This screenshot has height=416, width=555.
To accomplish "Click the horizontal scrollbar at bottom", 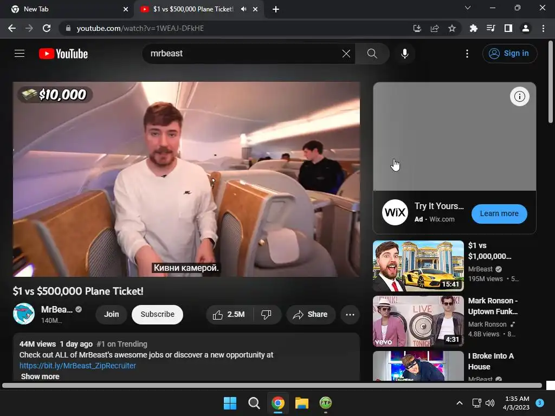I will (272, 386).
